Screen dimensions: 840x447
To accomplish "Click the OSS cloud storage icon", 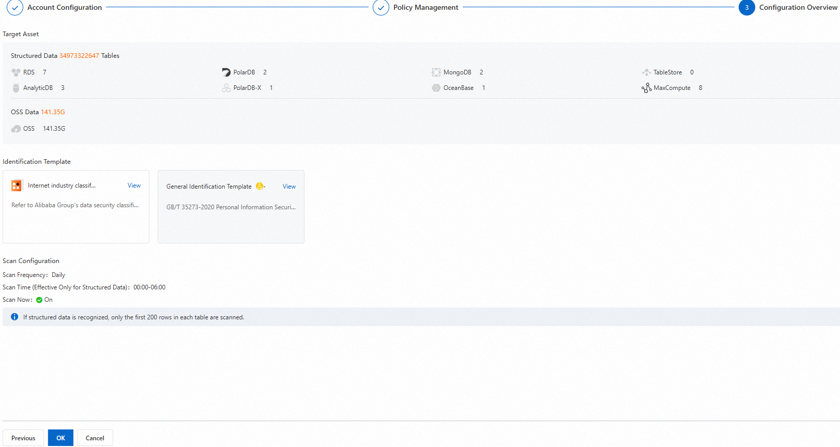I will 16,129.
